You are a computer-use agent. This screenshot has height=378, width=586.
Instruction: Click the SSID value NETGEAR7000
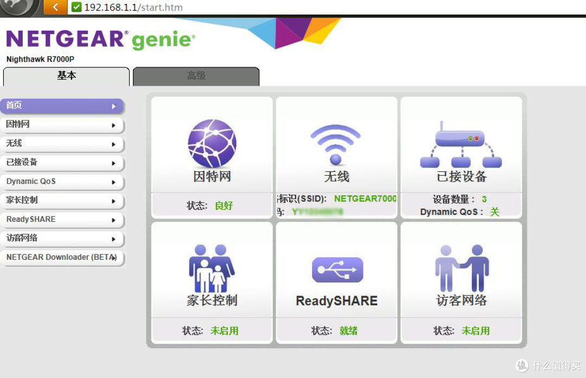click(365, 198)
